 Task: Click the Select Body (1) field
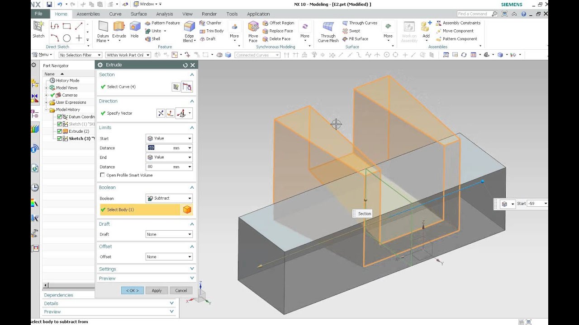tap(140, 209)
